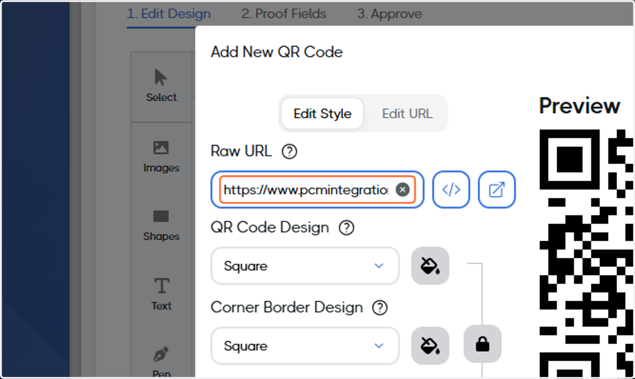Image resolution: width=635 pixels, height=379 pixels.
Task: Click help icon next to Raw URL
Action: pos(289,152)
